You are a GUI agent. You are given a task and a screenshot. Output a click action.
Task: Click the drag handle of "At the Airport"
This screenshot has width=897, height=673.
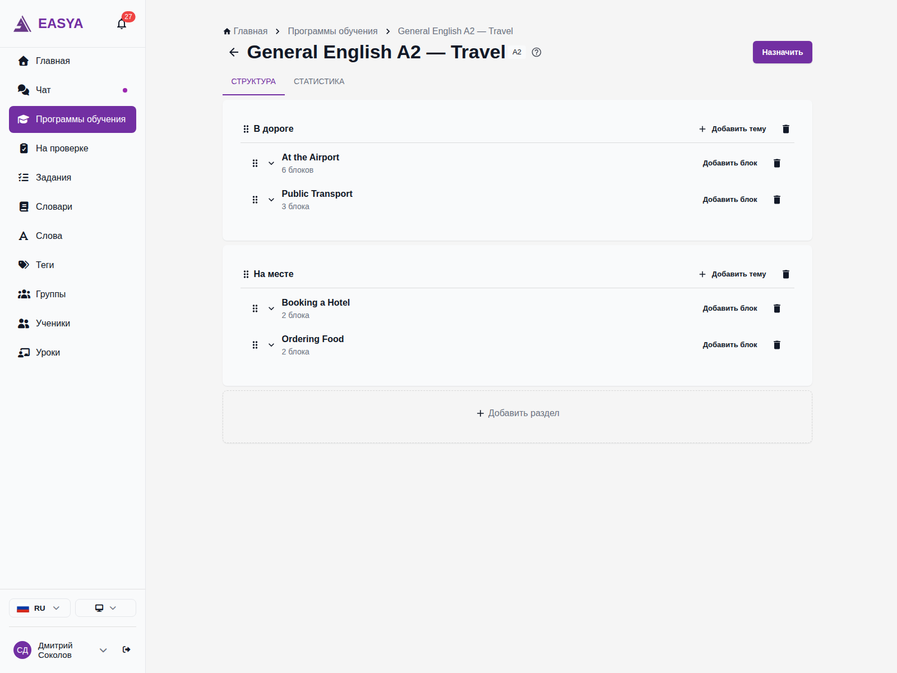(x=255, y=163)
